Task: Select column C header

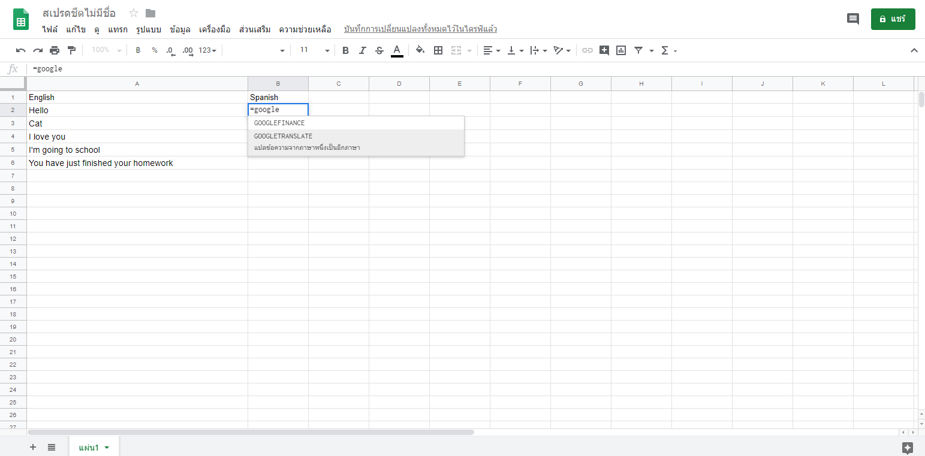Action: (x=339, y=84)
